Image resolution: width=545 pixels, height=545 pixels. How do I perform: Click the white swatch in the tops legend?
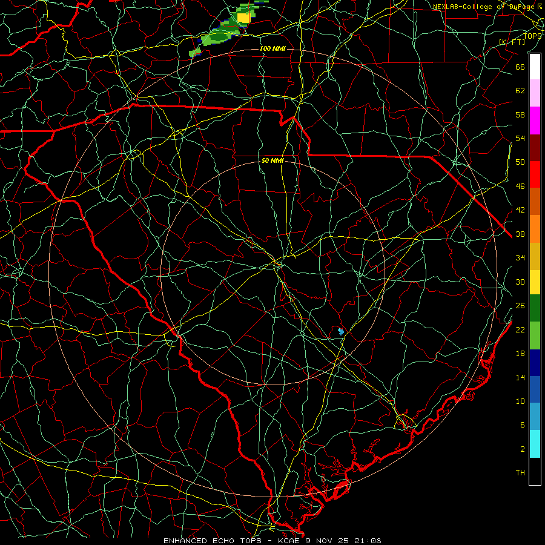535,67
